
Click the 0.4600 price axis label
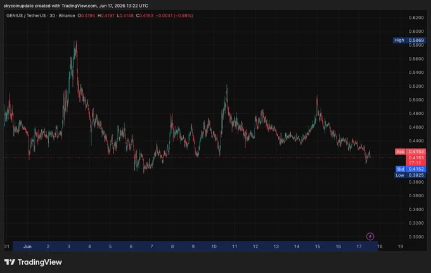(x=416, y=127)
